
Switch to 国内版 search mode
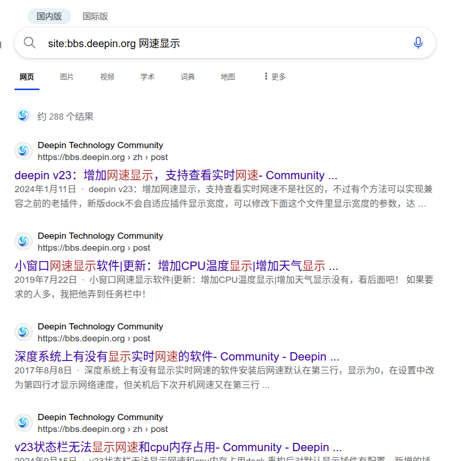49,17
